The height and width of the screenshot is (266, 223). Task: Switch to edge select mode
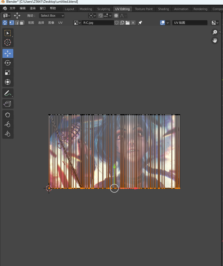[x=17, y=23]
